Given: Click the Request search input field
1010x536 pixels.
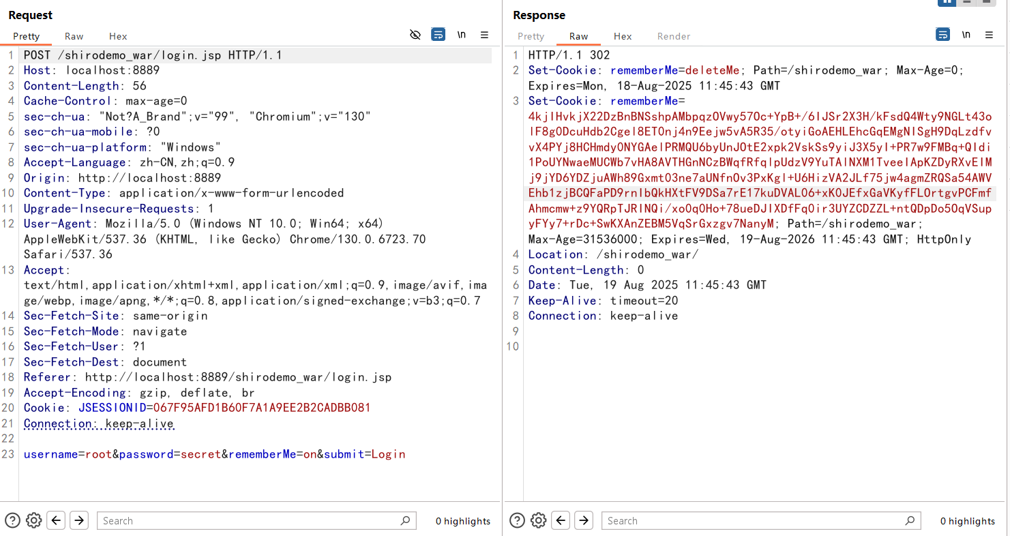Looking at the screenshot, I should 249,520.
